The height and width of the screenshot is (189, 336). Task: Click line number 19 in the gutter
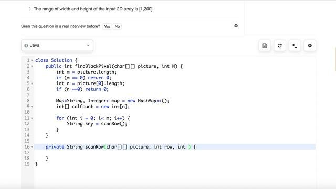click(27, 164)
